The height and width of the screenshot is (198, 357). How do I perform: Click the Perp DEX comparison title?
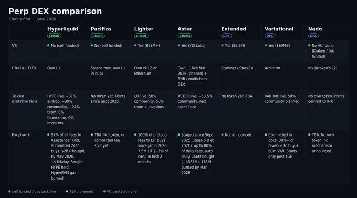pyautogui.click(x=55, y=11)
